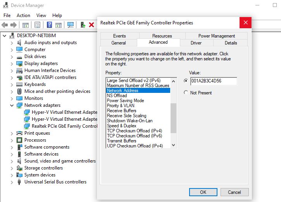The image size is (281, 202).
Task: Switch to the Power Management tab
Action: (x=217, y=36)
